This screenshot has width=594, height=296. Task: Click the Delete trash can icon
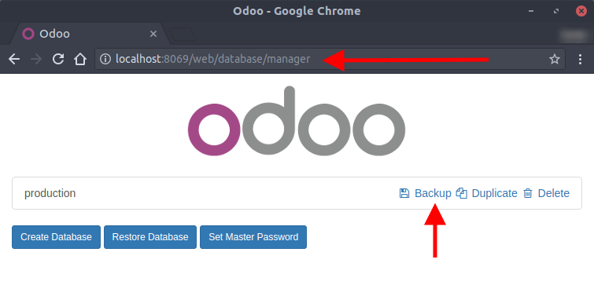tap(527, 193)
